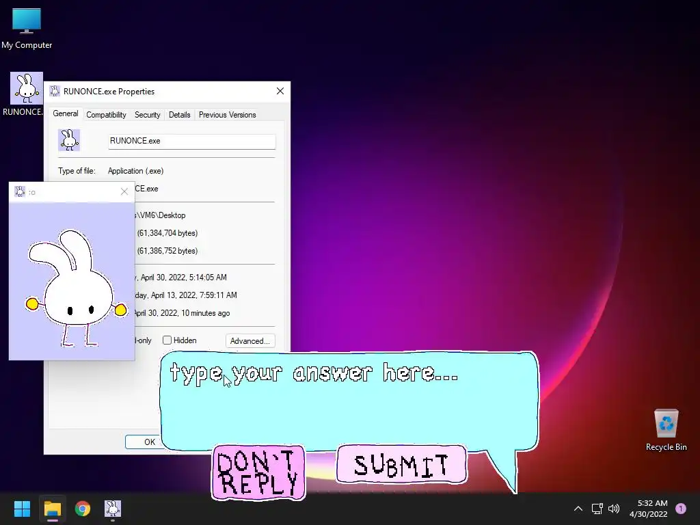
Task: Click the '(61,386,752 bytes)' size on disk value
Action: (167, 251)
